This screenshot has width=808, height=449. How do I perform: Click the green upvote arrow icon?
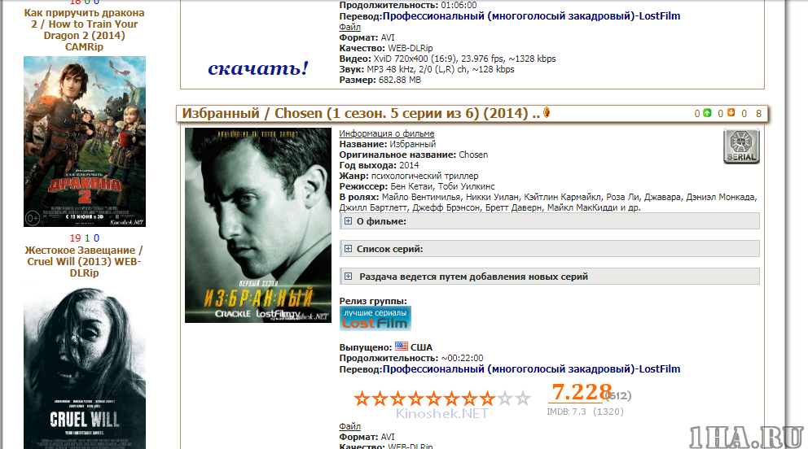click(x=707, y=112)
